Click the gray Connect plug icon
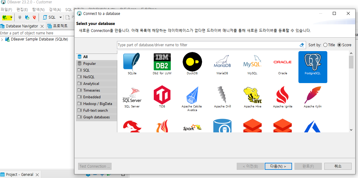This screenshot has height=178, width=358. [20, 17]
